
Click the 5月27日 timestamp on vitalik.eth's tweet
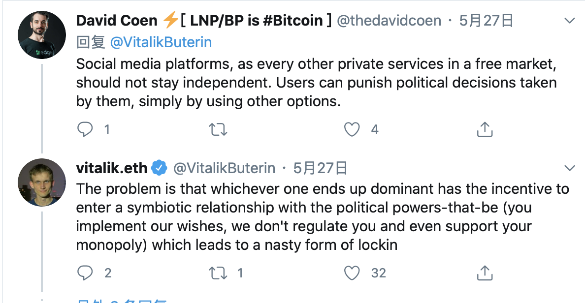click(x=321, y=167)
